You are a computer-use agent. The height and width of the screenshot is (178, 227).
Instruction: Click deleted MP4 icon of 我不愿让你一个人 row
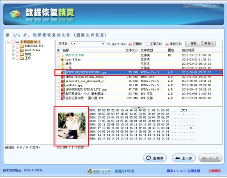tap(63, 94)
